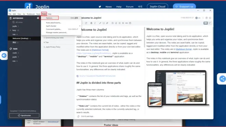Insert a checkbox list
Viewport: 226px width, 127px height.
coord(120,23)
